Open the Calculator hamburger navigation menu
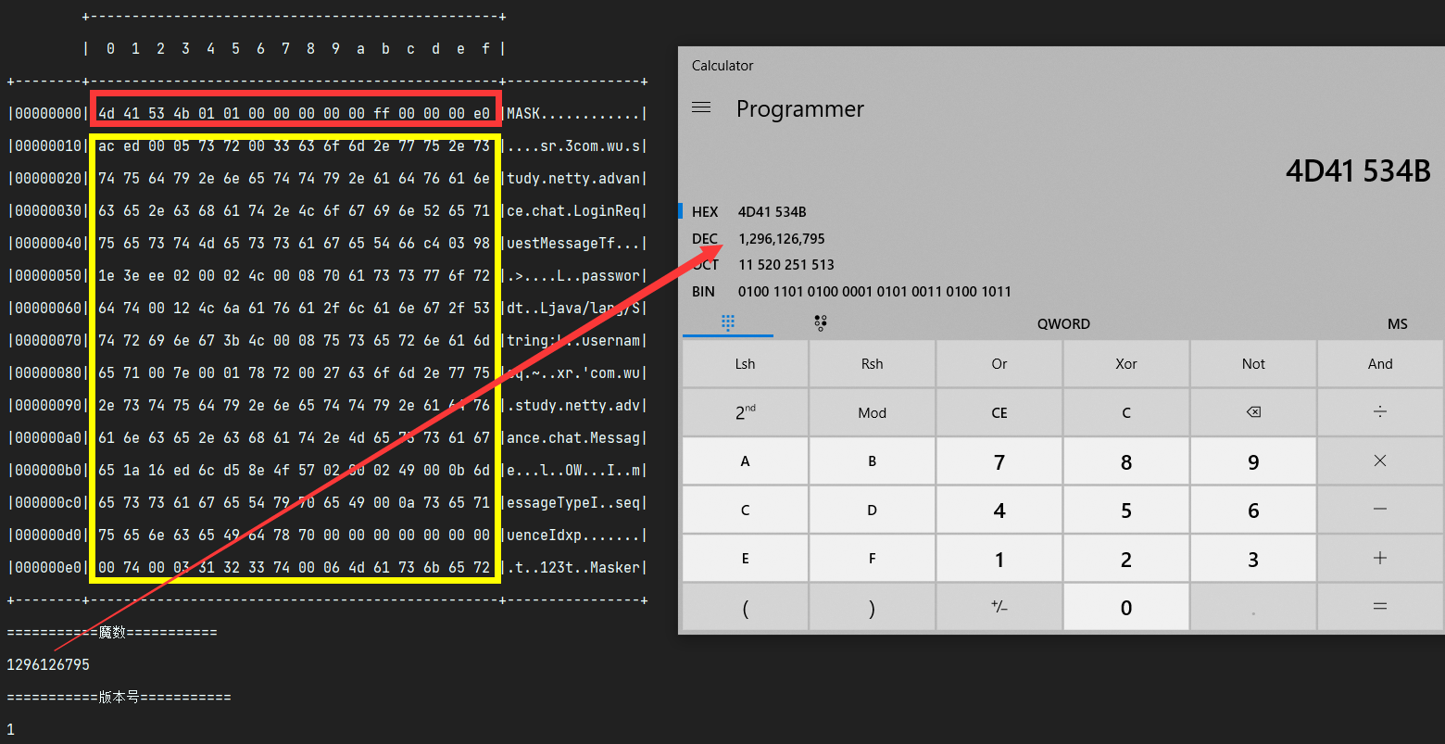 click(x=701, y=108)
